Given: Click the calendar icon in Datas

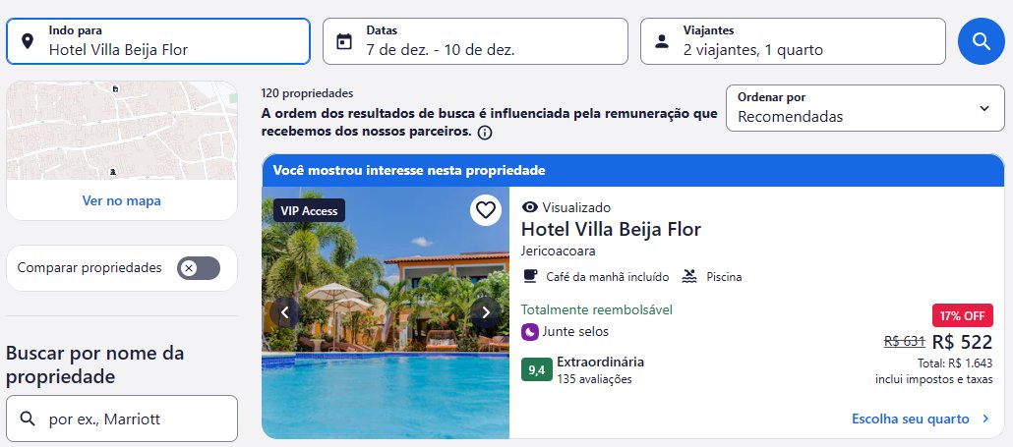Looking at the screenshot, I should 344,42.
